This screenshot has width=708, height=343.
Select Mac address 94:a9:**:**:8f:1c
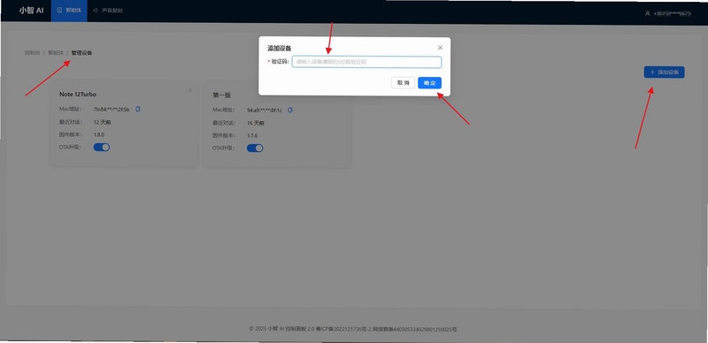264,111
